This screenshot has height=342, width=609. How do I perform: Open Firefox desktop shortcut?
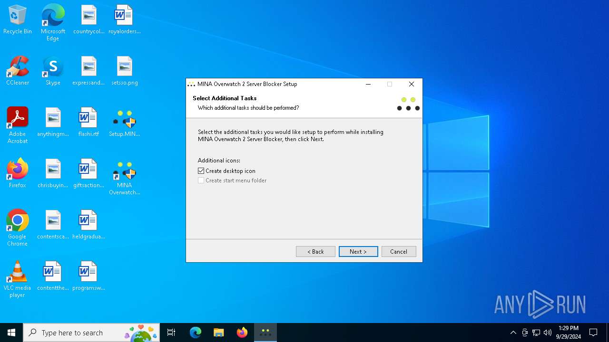[x=18, y=174]
